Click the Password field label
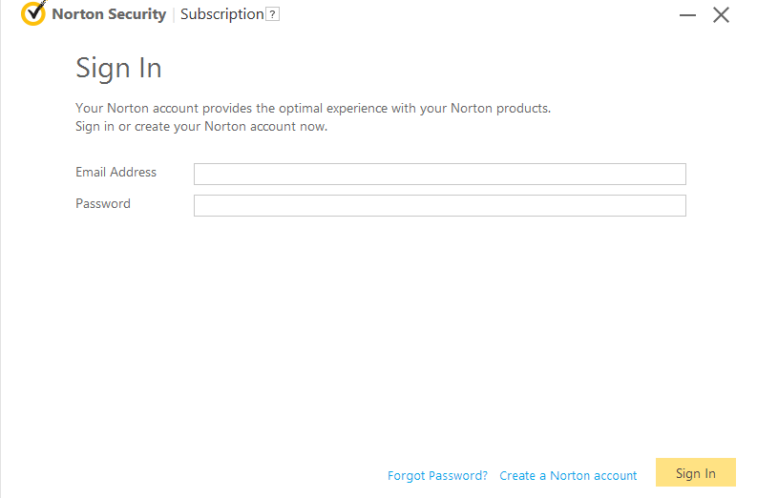Screen dimensions: 757x498 103,203
